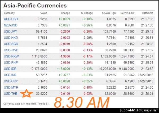The height and width of the screenshot is (113, 159).
Task: Click the 52-WK High column header
Action: pos(109,13)
